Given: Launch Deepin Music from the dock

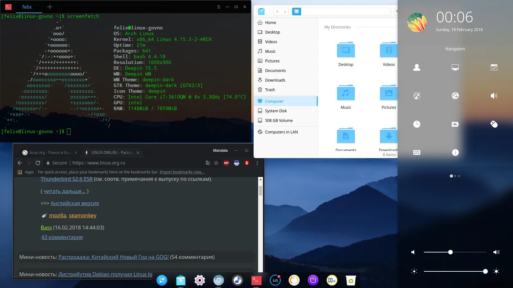Looking at the screenshot, I should (x=238, y=280).
